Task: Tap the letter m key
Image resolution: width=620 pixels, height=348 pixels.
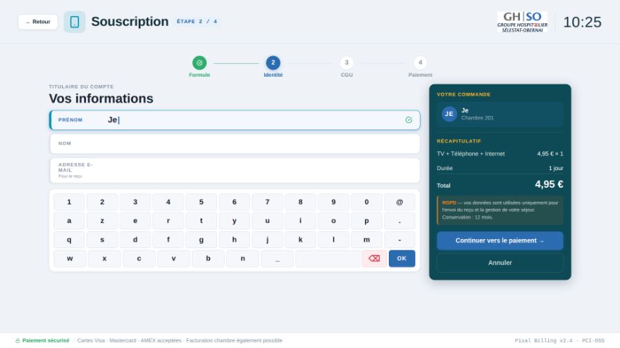Action: coord(366,240)
